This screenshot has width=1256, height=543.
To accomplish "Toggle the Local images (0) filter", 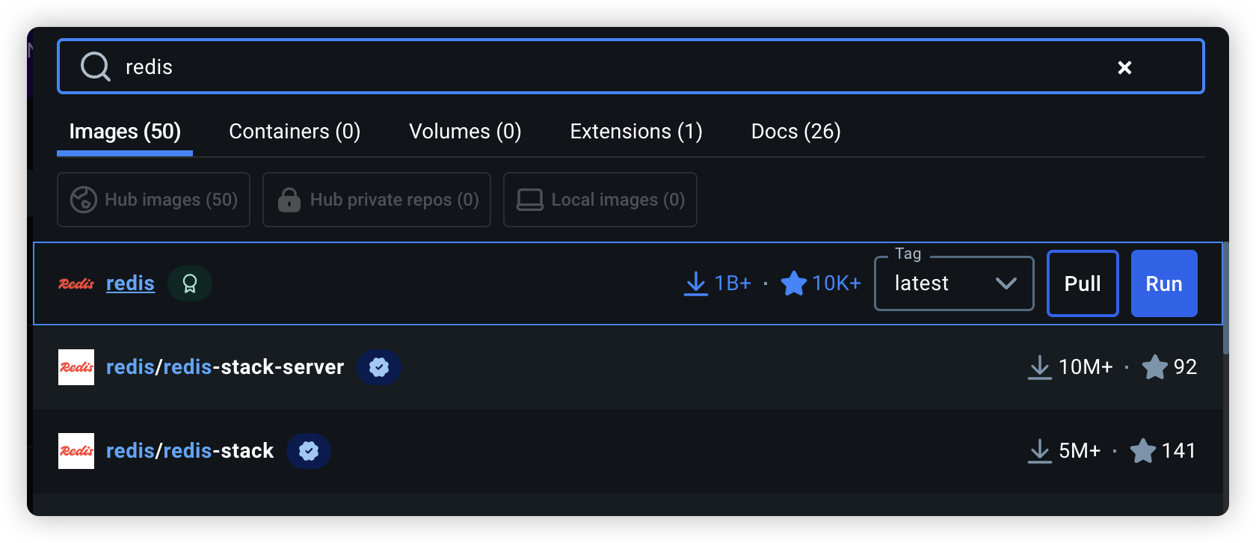I will pos(600,200).
